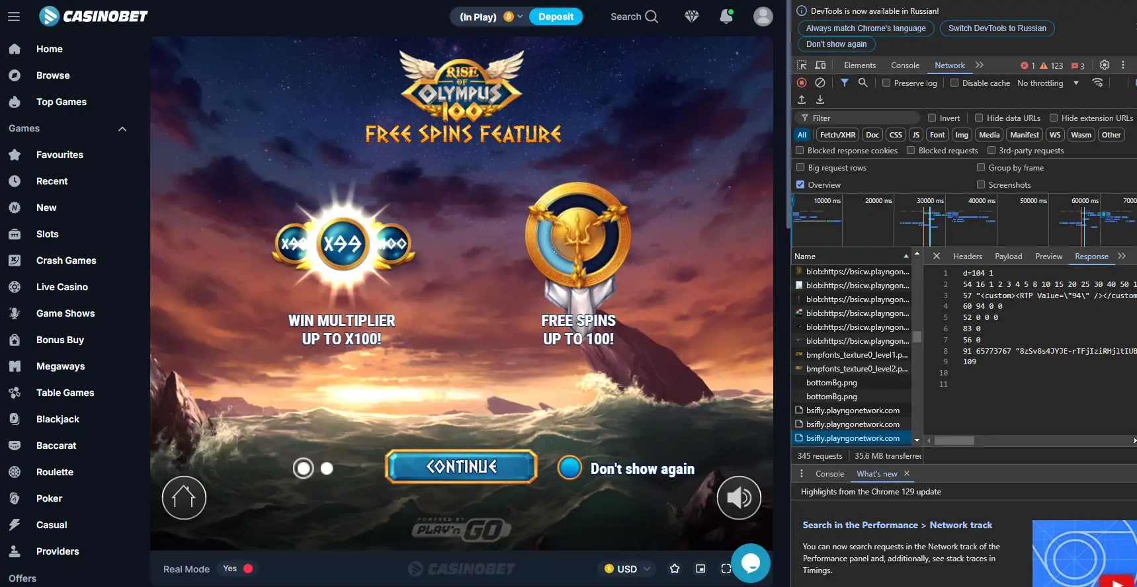Toggle theater mode icon below game
Image resolution: width=1137 pixels, height=587 pixels.
pyautogui.click(x=700, y=568)
